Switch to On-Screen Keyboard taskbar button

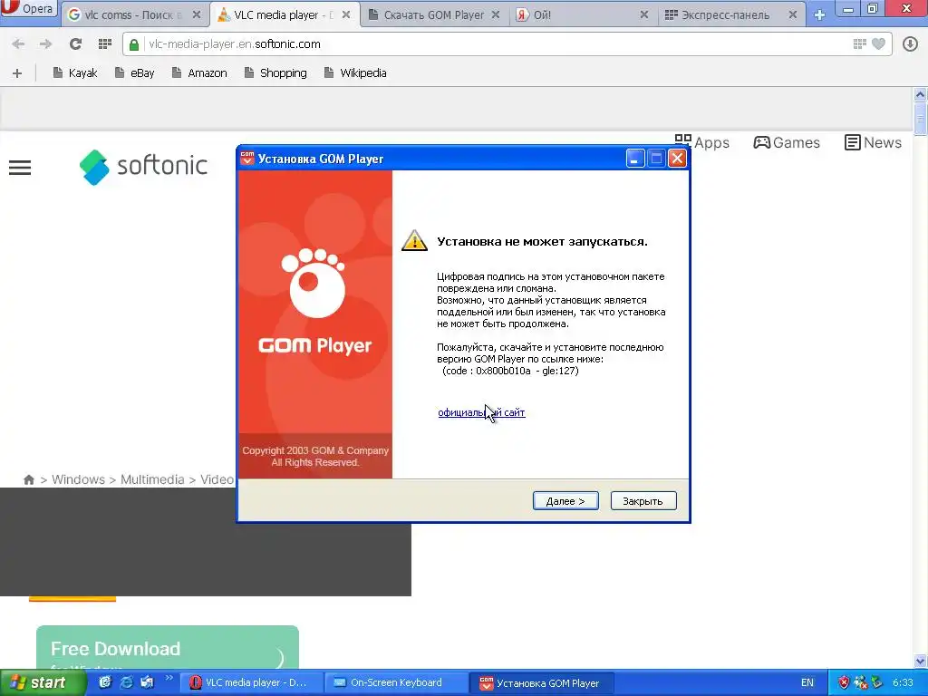(x=395, y=682)
